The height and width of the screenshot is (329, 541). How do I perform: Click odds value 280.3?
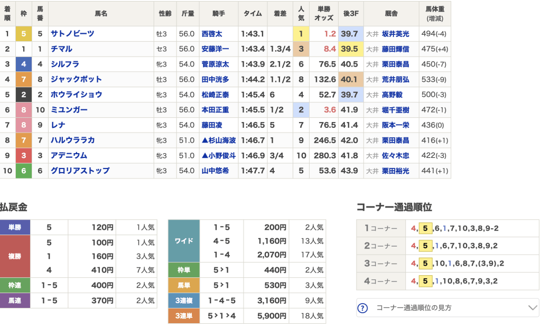(325, 155)
